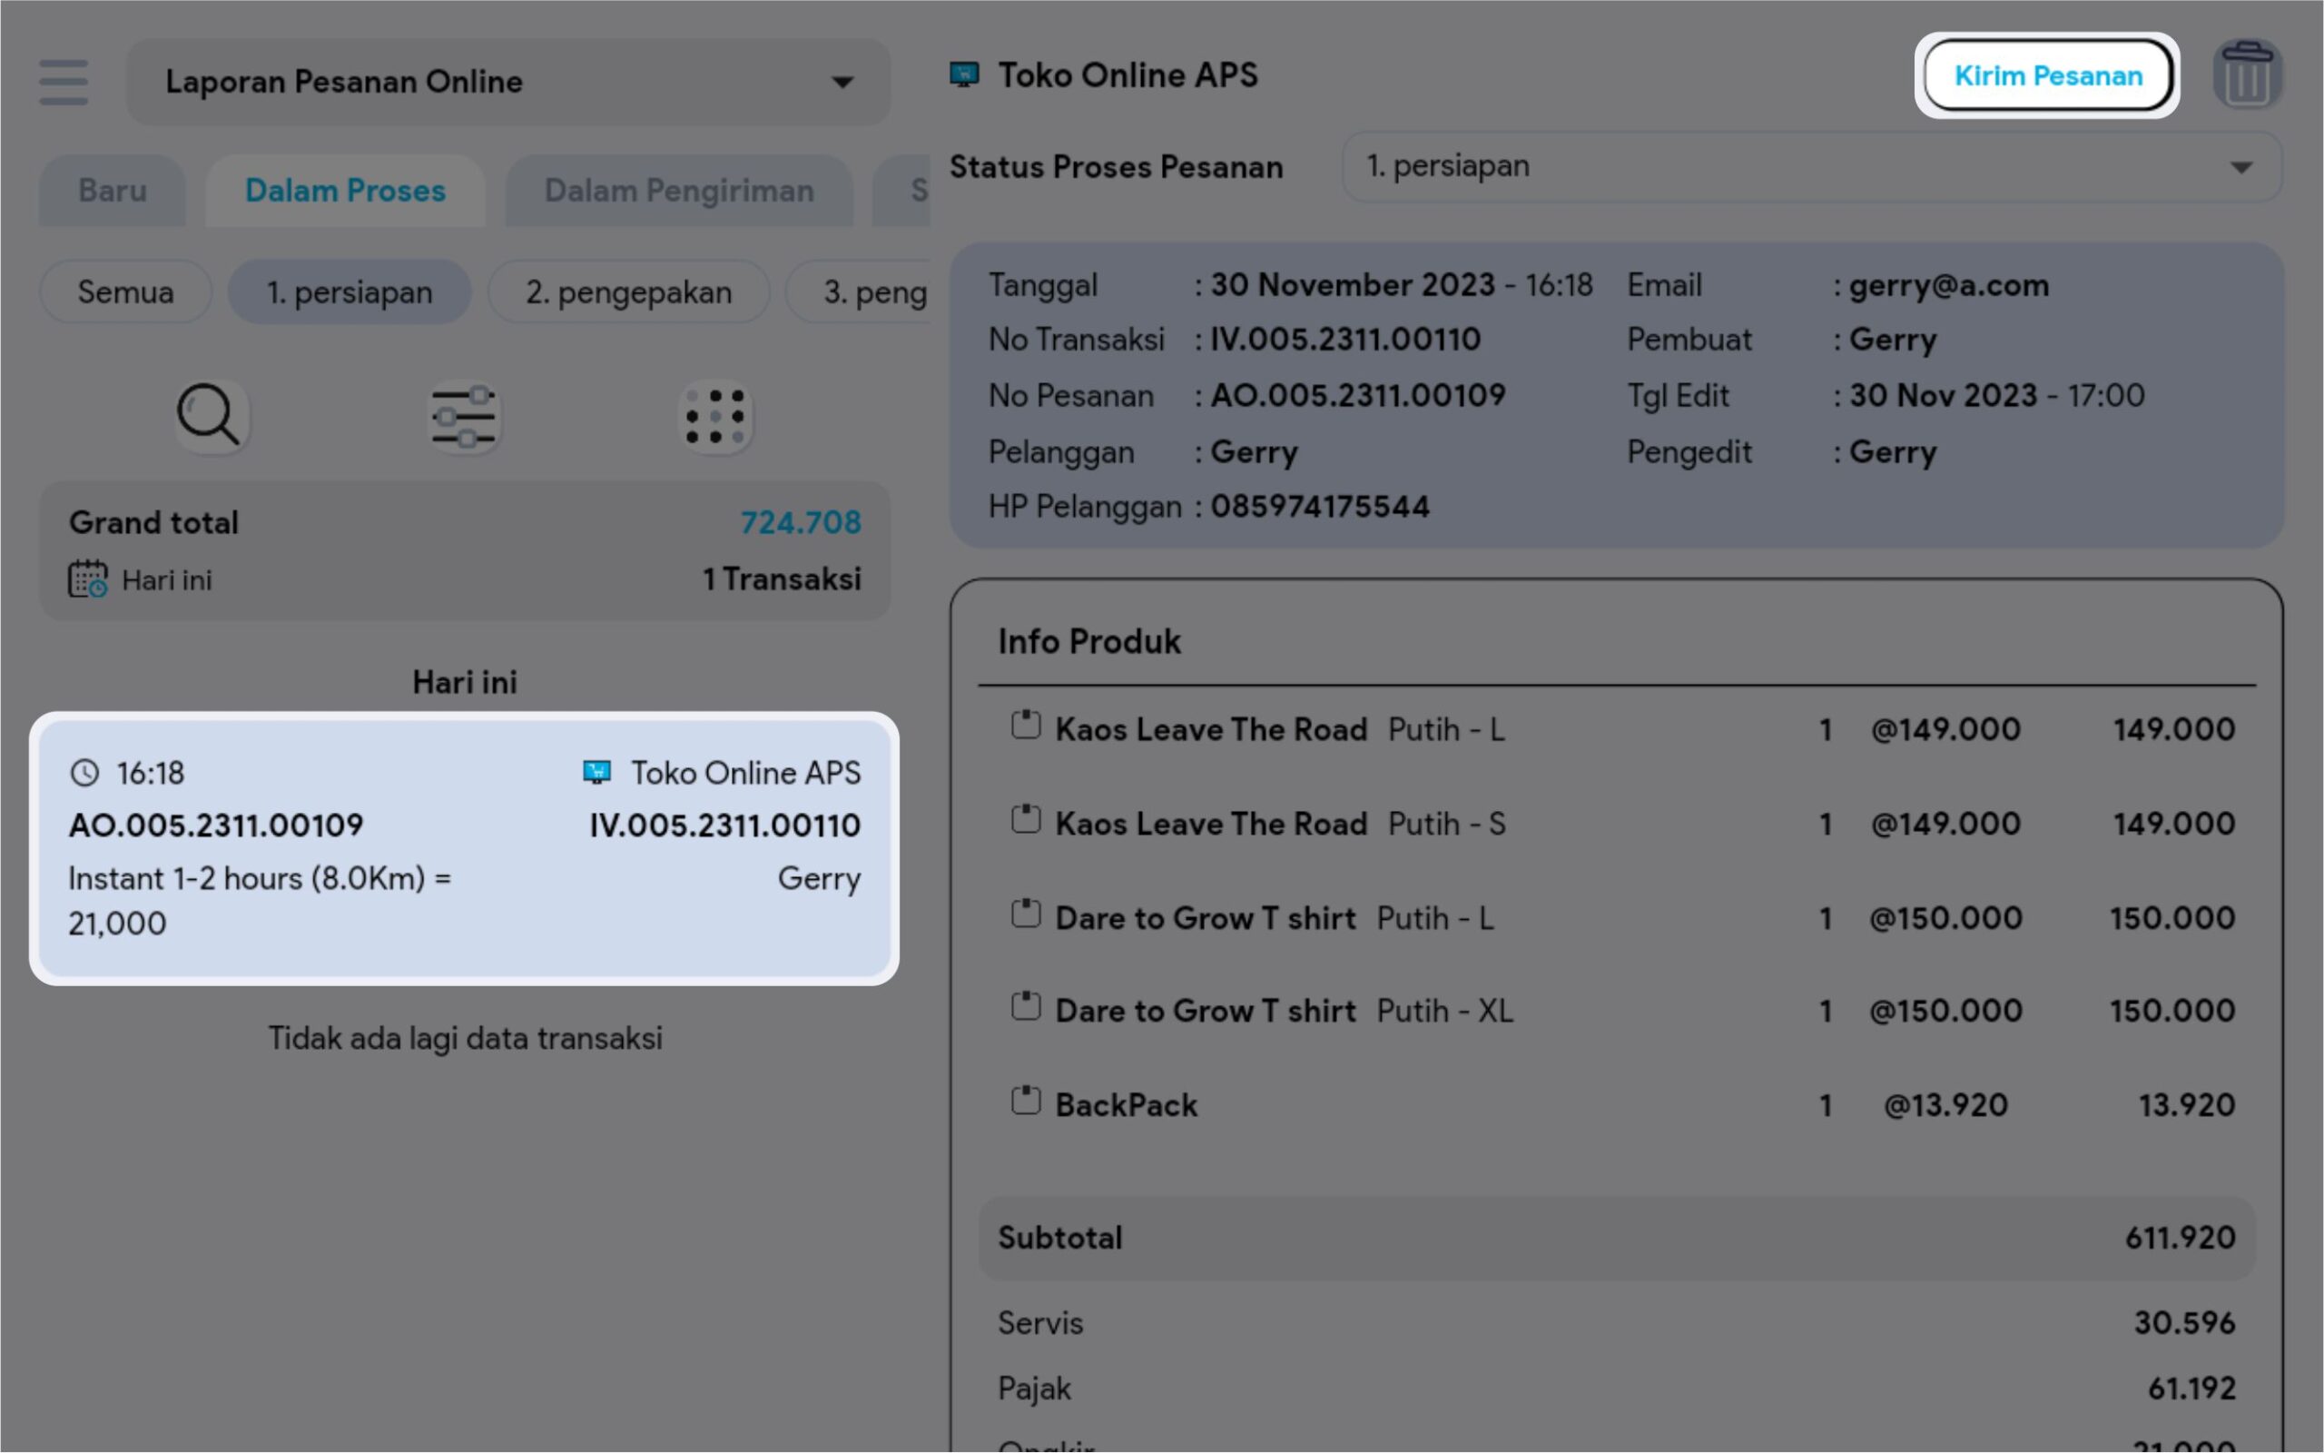Click the dotted grid view icon
The width and height of the screenshot is (2324, 1453).
point(715,417)
